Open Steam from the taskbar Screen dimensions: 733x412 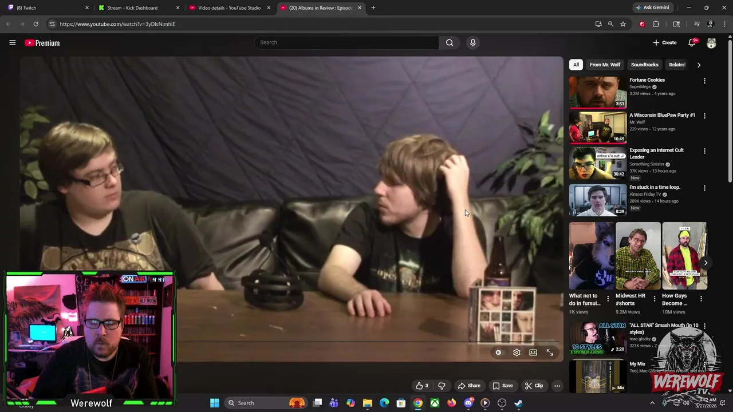(518, 403)
